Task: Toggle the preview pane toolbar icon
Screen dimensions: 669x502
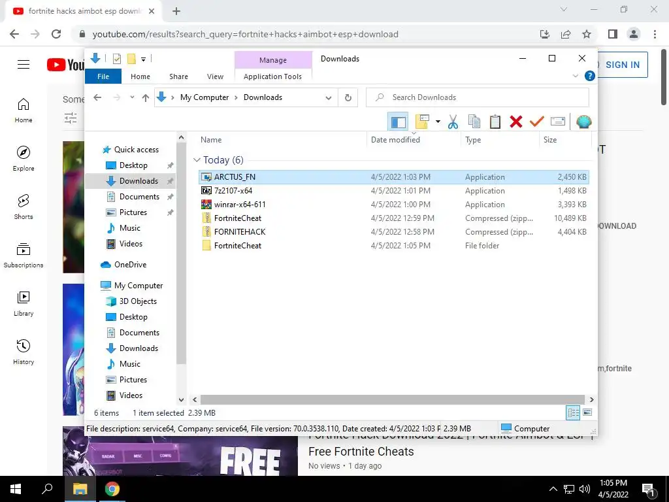Action: coord(398,122)
